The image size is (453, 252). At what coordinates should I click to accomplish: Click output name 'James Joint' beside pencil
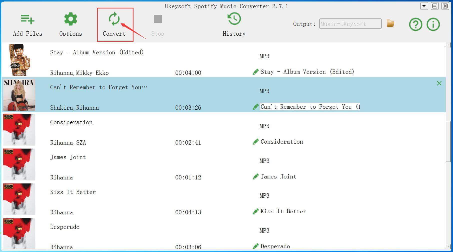pyautogui.click(x=278, y=176)
